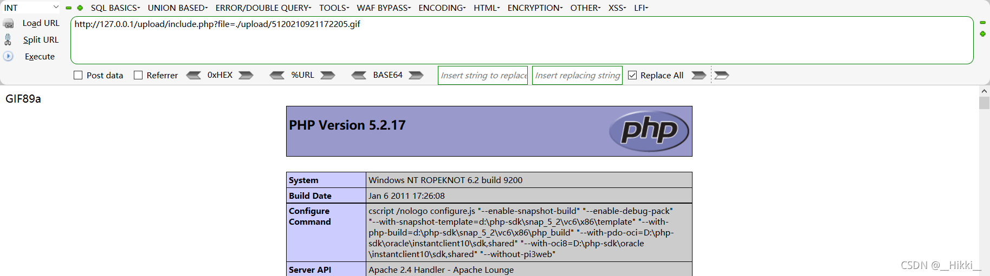Open XSS menu

617,8
